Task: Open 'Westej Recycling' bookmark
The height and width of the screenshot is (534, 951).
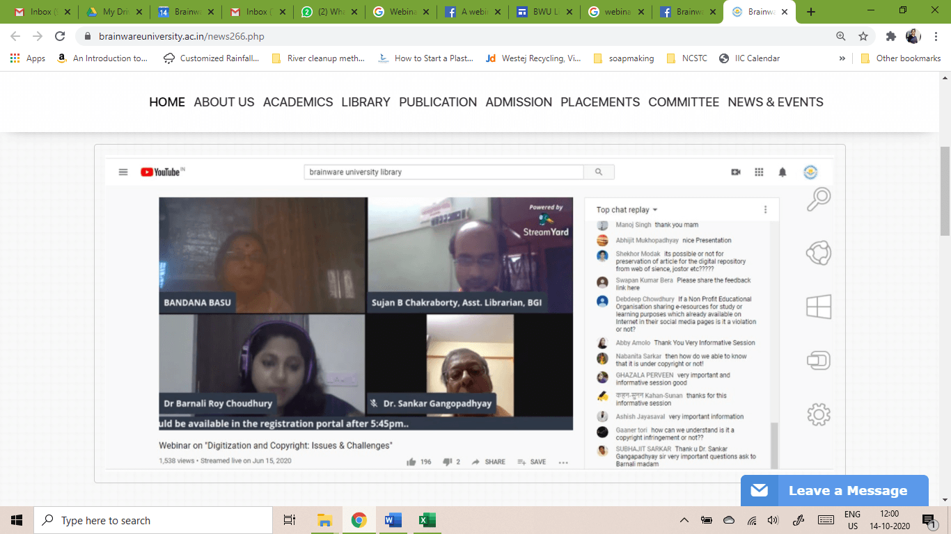Action: (x=533, y=58)
